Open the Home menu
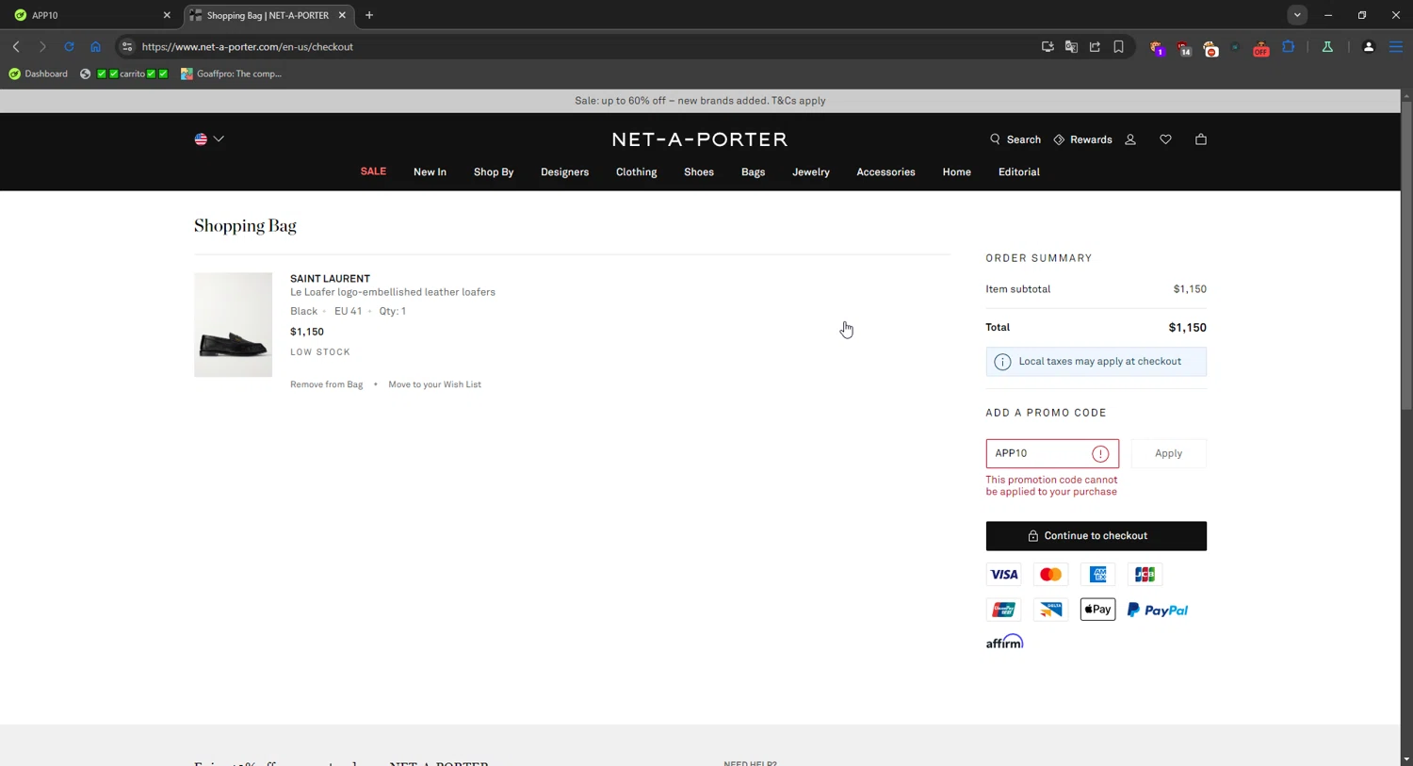 tap(956, 172)
